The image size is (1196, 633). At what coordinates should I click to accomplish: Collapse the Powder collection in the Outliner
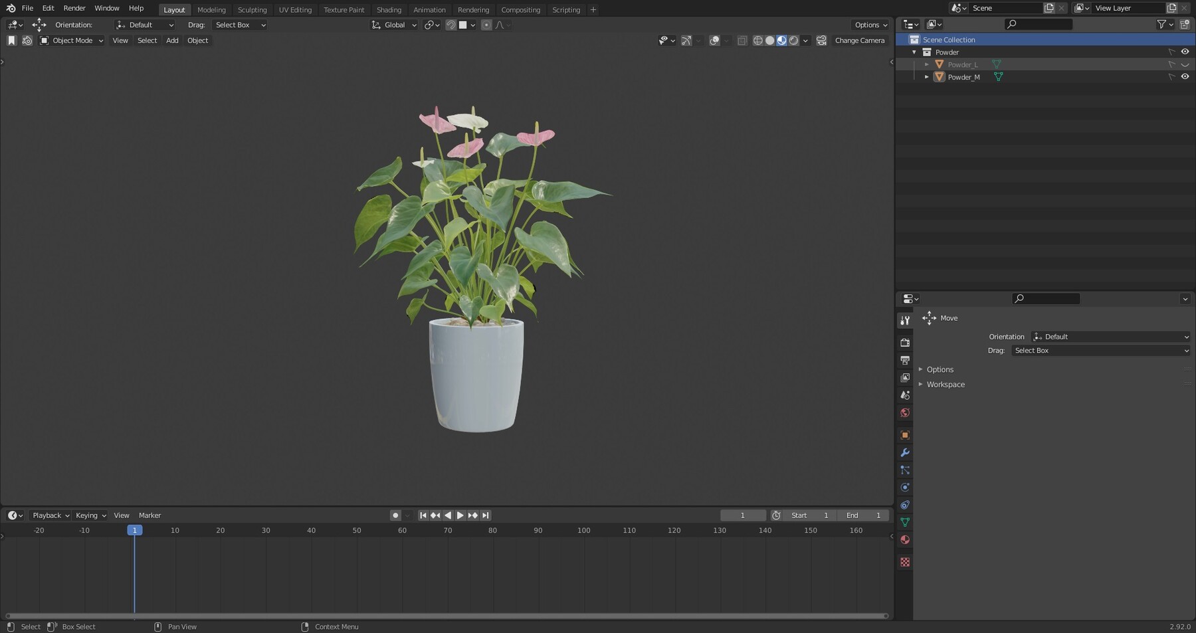915,52
